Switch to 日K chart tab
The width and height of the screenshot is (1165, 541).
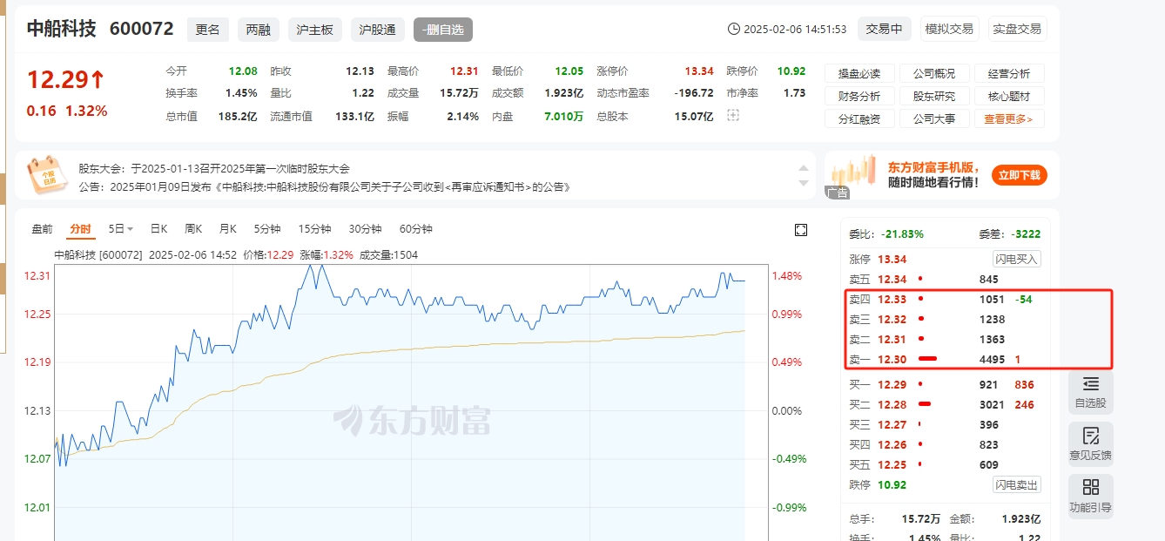tap(158, 229)
